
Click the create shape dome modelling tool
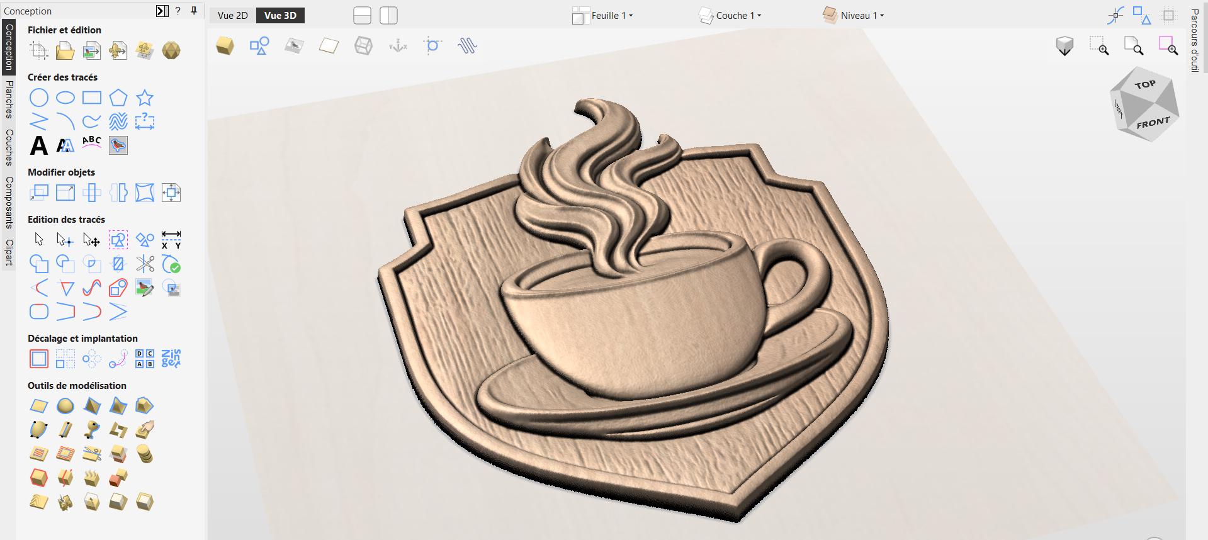[x=65, y=406]
